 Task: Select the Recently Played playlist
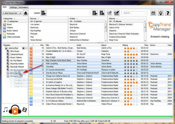point(17,67)
